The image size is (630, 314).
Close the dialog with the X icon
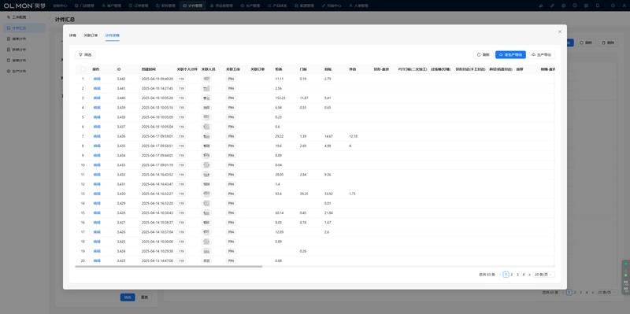point(560,31)
